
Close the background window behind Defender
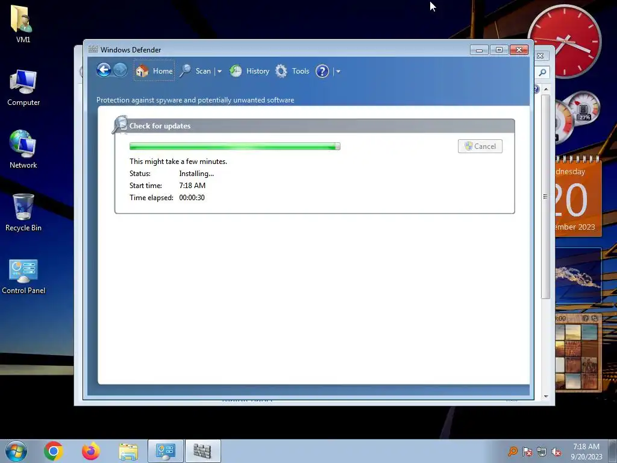(x=540, y=56)
